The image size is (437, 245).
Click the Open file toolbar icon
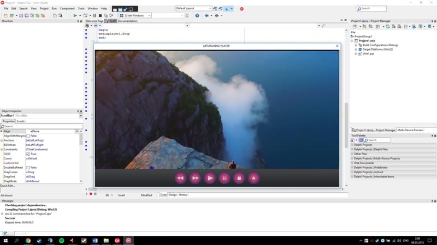click(x=11, y=16)
